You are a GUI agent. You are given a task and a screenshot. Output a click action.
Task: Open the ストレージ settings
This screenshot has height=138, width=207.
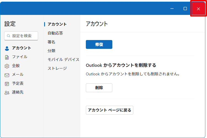click(57, 68)
